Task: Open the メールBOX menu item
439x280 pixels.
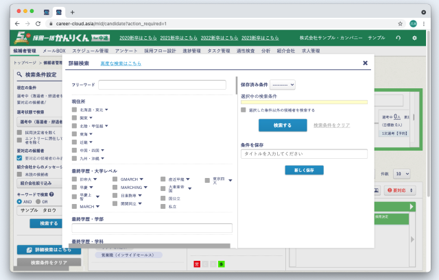Action: pyautogui.click(x=54, y=51)
